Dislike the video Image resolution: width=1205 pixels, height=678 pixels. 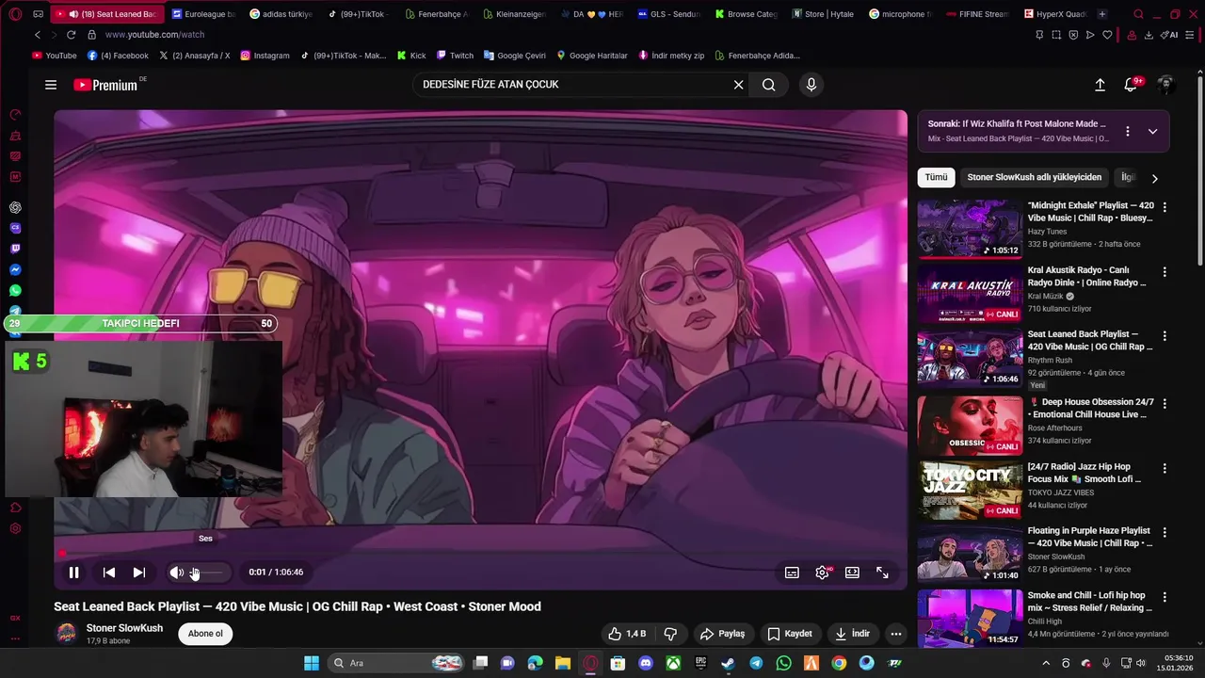(x=671, y=634)
